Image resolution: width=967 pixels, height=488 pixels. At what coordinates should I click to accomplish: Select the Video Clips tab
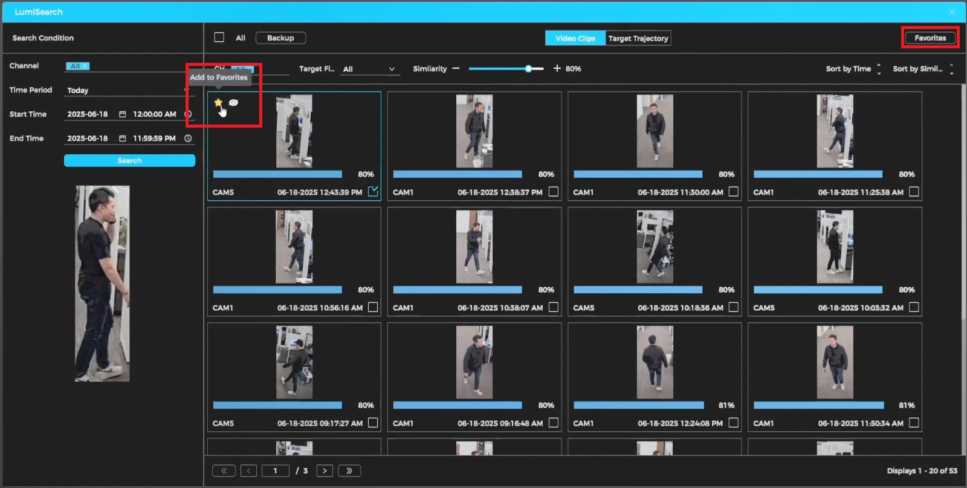pos(575,38)
